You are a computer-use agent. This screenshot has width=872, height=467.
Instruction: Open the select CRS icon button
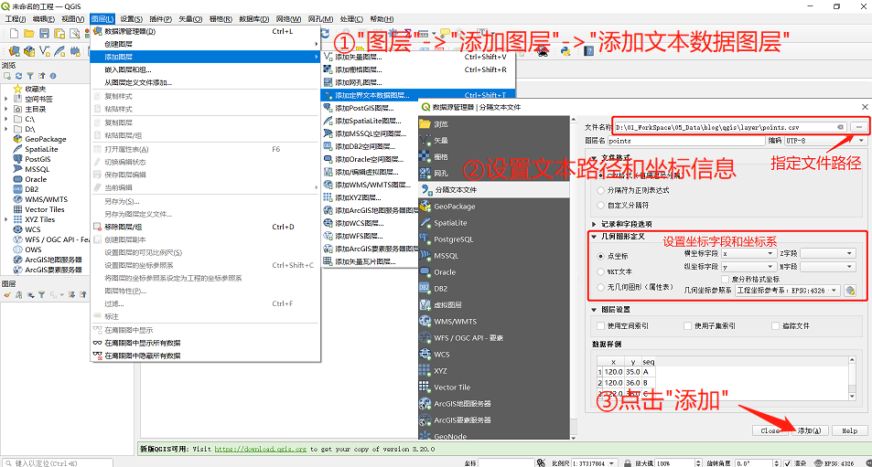(x=850, y=291)
